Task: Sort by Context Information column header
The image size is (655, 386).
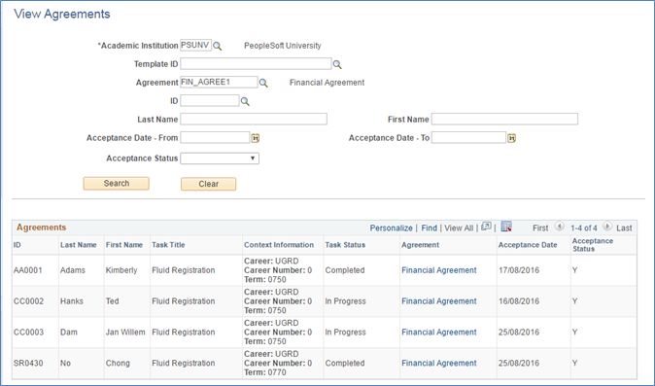Action: coord(279,245)
